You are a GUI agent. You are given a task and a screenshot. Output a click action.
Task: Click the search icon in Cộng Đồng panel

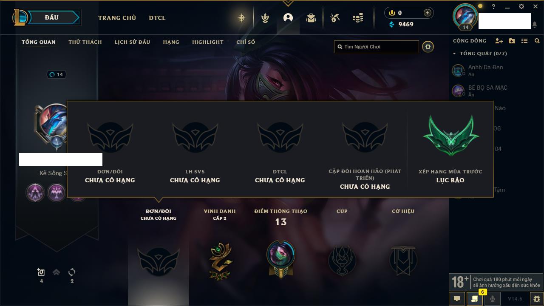pos(537,41)
